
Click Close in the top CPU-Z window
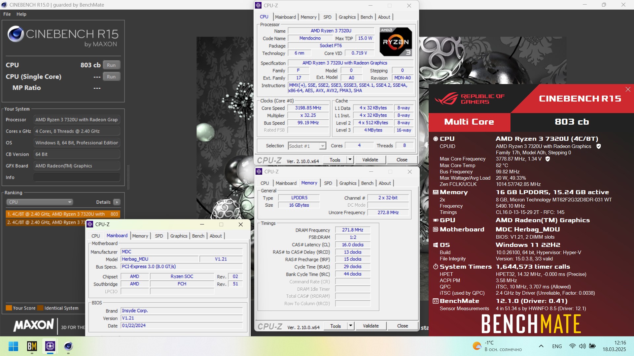tap(402, 160)
